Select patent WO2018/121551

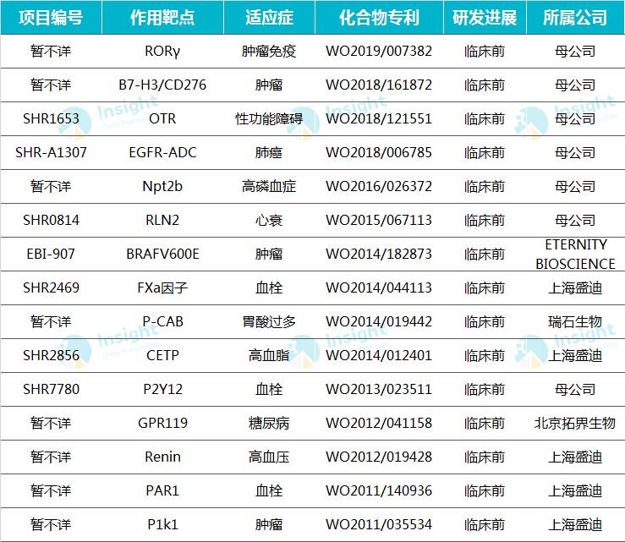point(379,118)
